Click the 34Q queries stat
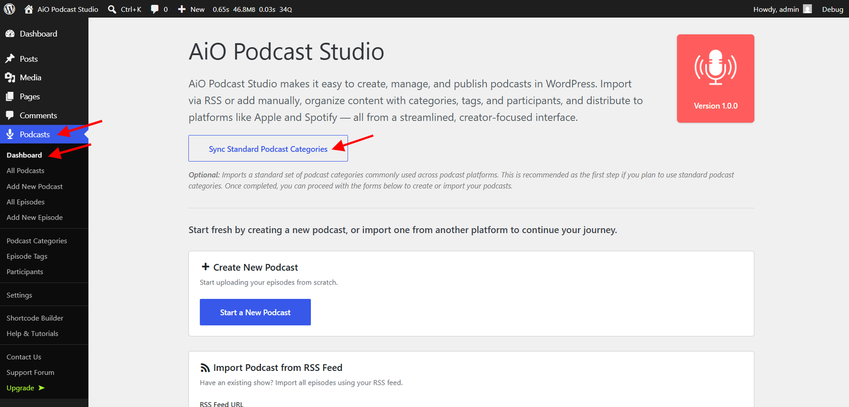Screen dimensions: 849x407 (x=286, y=9)
